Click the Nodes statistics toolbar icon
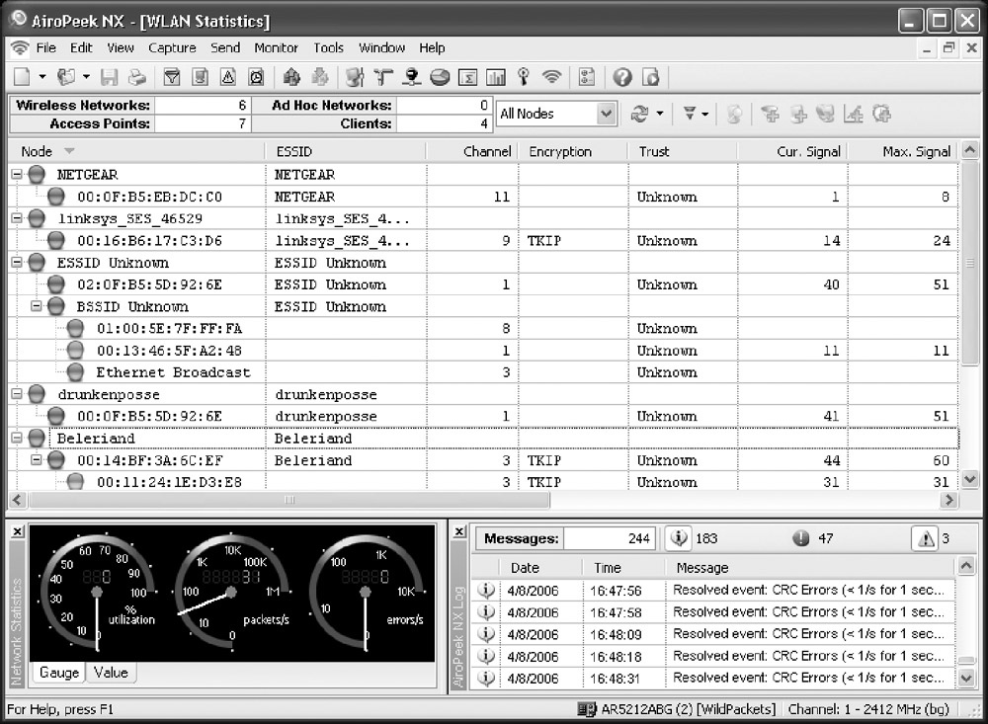Image resolution: width=988 pixels, height=724 pixels. pyautogui.click(x=355, y=77)
